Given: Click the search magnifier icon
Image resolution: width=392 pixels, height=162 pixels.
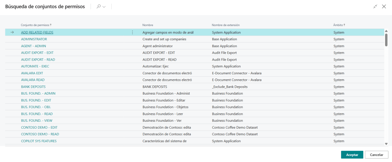Looking at the screenshot, I should (x=99, y=7).
